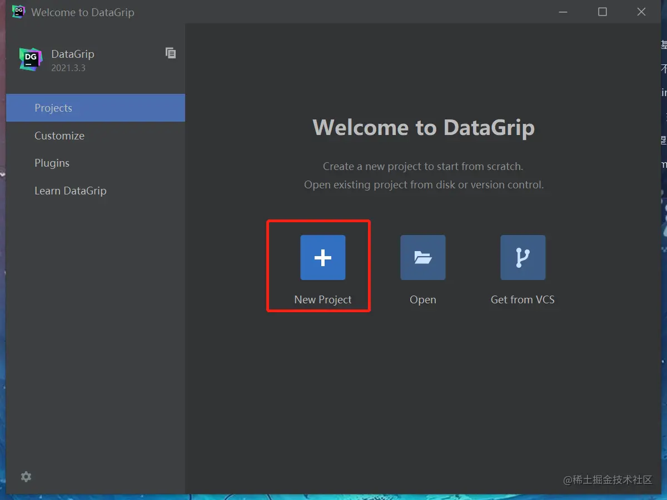Click the Open folder icon
This screenshot has width=667, height=500.
[423, 257]
